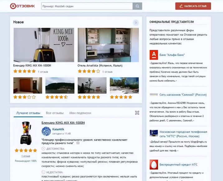Screen dimensions: 223x181
Task: Click the Otzovik logo icon
Action: click(13, 6)
